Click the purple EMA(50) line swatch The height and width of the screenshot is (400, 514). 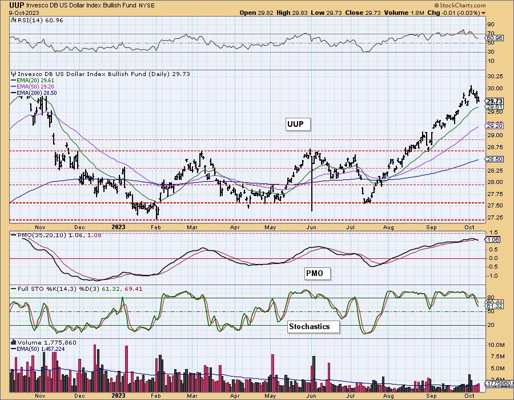pyautogui.click(x=13, y=86)
